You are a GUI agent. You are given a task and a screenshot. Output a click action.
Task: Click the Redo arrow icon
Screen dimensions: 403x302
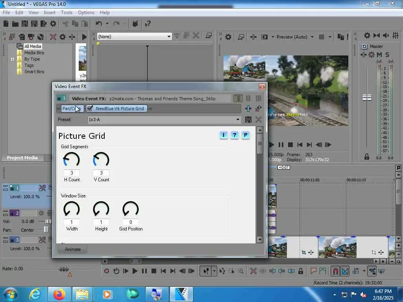(116, 24)
